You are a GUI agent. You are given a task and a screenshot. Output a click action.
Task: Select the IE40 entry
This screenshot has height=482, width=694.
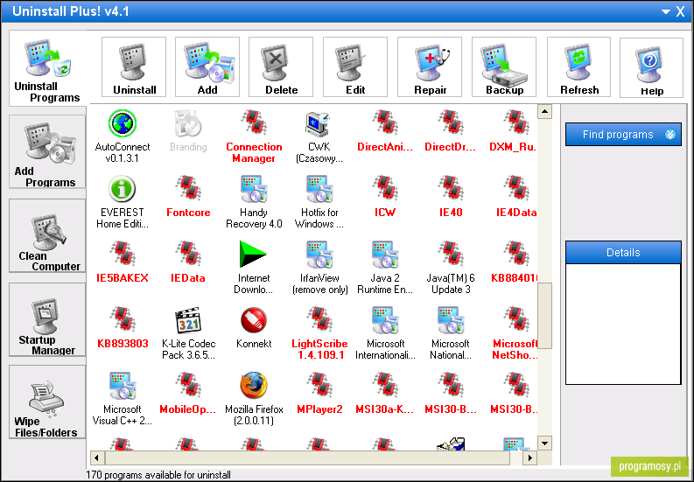(x=450, y=197)
